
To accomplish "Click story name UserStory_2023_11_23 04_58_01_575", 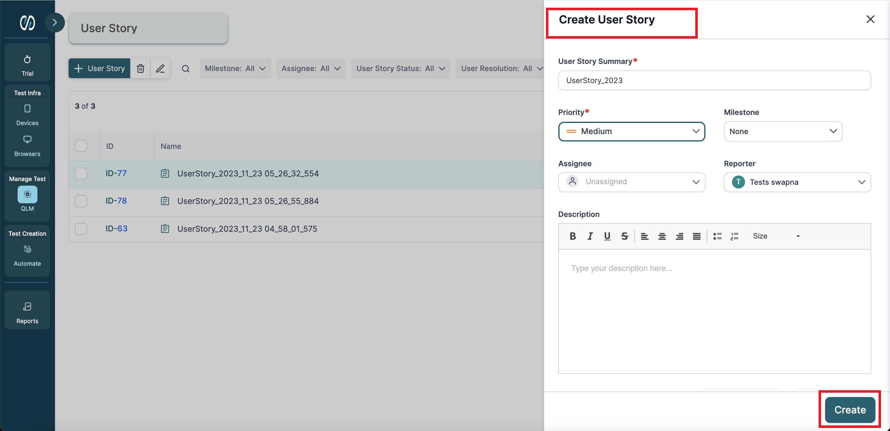I will click(247, 229).
